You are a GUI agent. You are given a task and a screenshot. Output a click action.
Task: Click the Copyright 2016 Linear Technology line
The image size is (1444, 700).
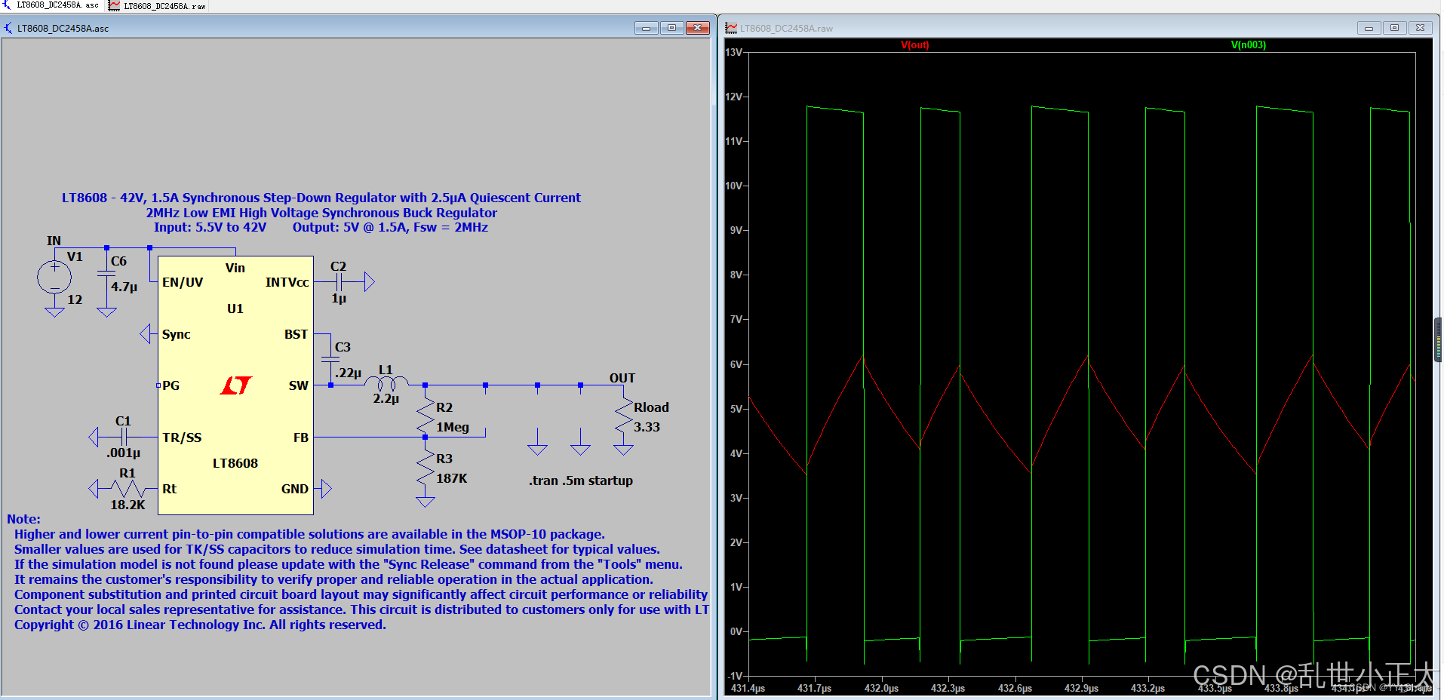coord(200,625)
